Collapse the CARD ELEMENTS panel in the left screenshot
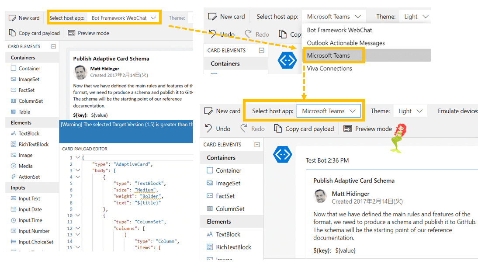 pos(53,46)
